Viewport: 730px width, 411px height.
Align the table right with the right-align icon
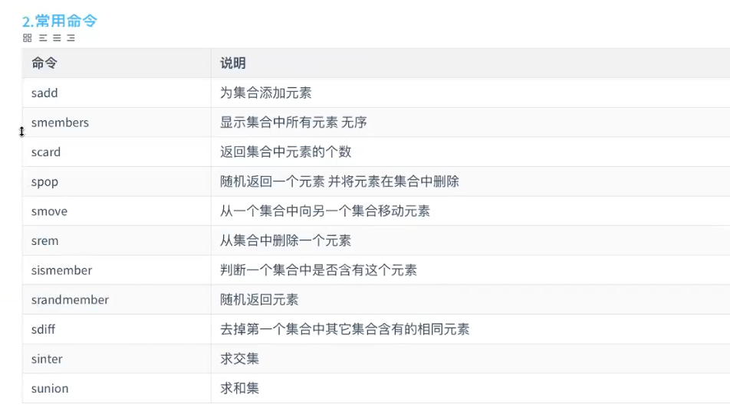(71, 38)
